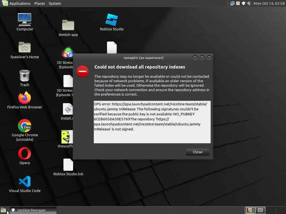Open the network connection tray icon
Screen dimensions: 286x214
click(232, 3)
